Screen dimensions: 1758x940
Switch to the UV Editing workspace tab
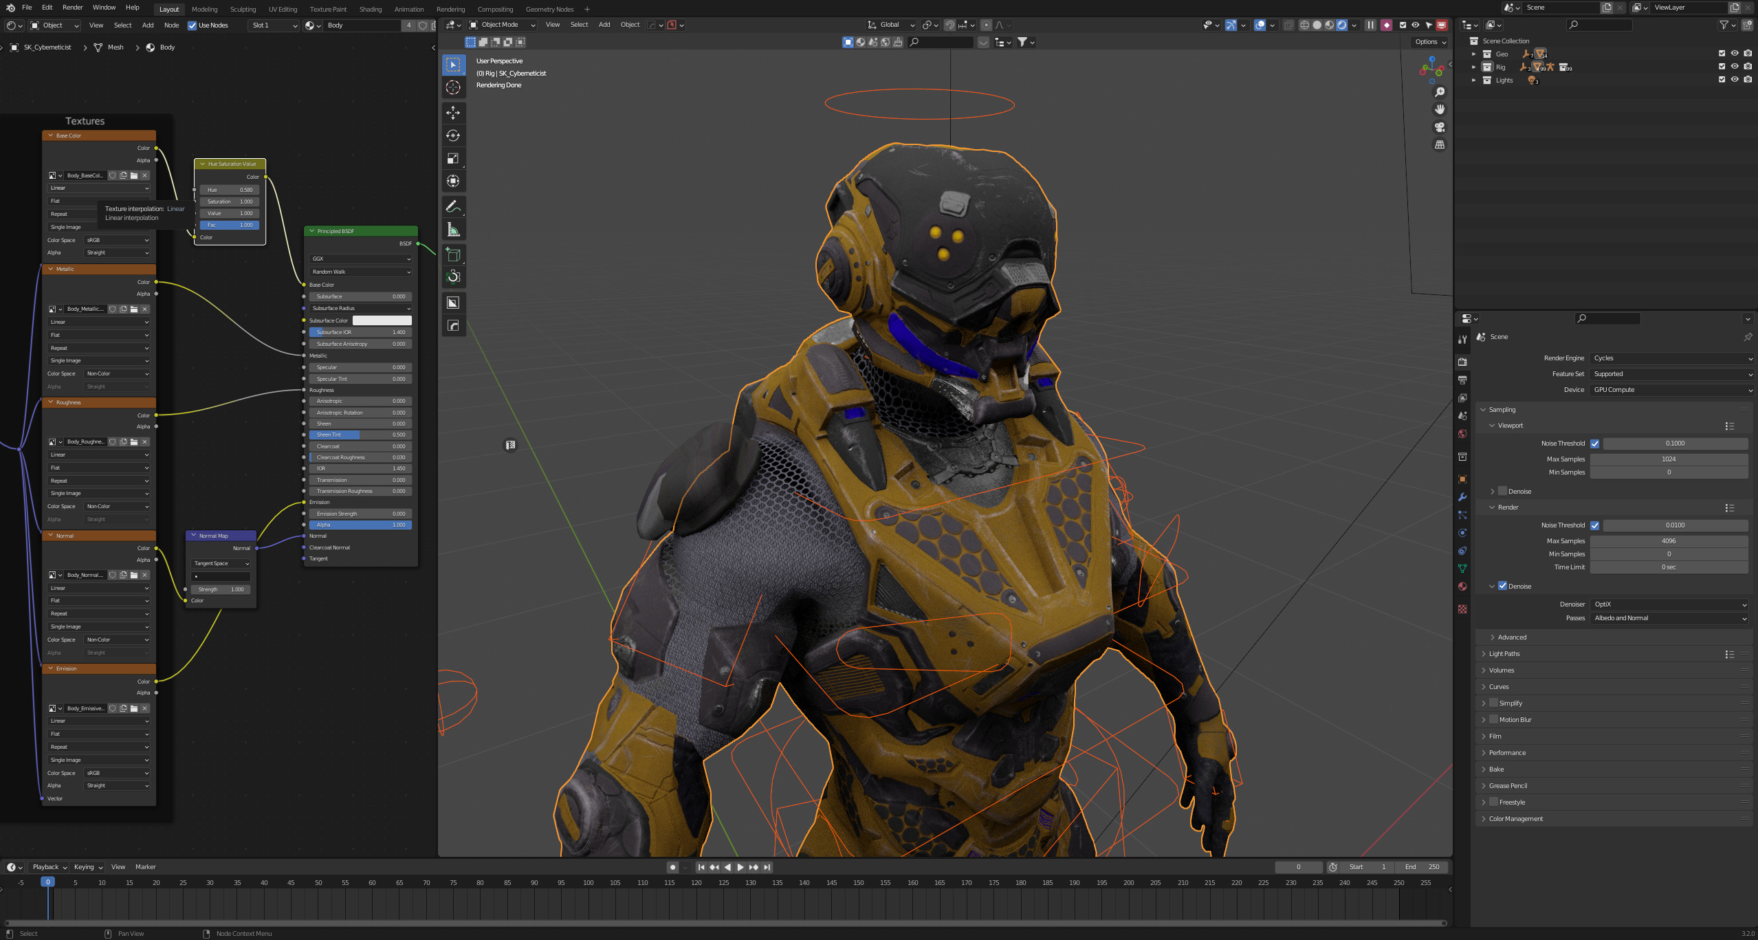click(x=283, y=9)
